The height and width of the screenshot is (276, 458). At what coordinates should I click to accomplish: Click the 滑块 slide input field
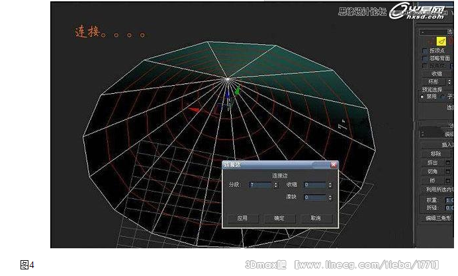(315, 197)
